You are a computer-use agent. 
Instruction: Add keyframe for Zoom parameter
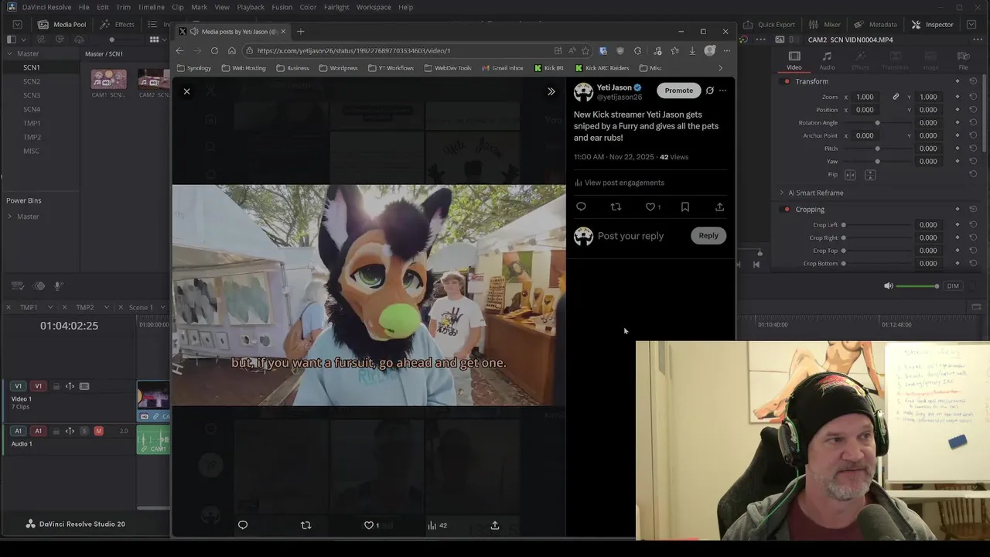pyautogui.click(x=958, y=97)
